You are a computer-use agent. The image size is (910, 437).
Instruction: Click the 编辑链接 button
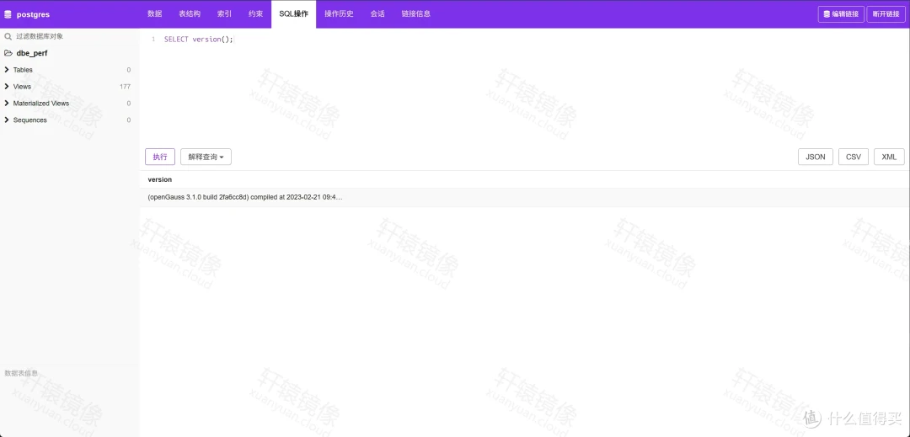(x=841, y=14)
